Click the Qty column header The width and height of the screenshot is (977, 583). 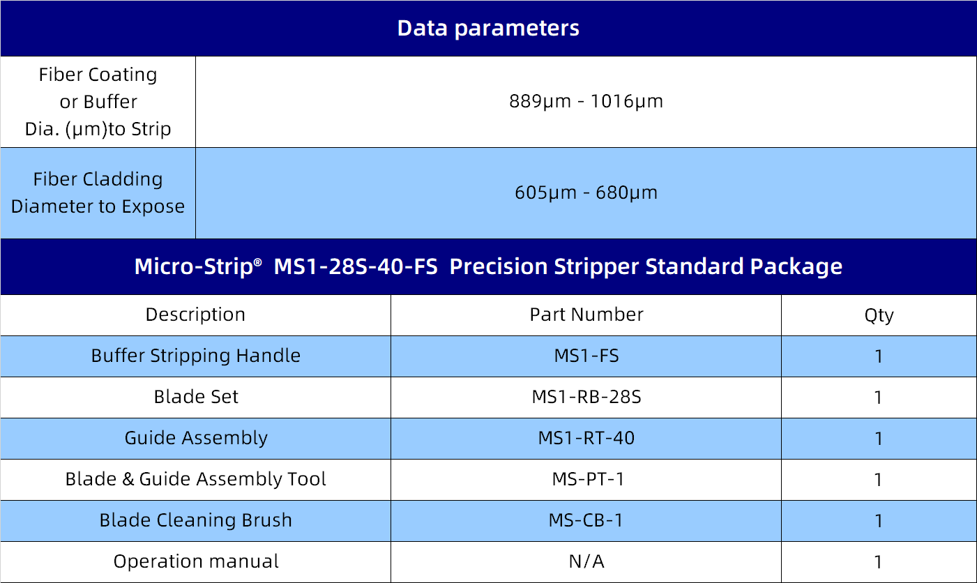[x=879, y=315]
